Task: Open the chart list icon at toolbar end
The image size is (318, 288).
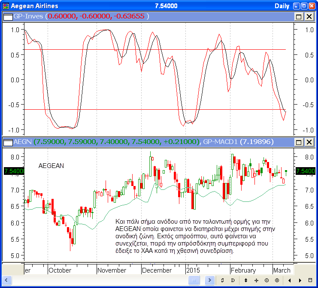Action: [x=310, y=280]
